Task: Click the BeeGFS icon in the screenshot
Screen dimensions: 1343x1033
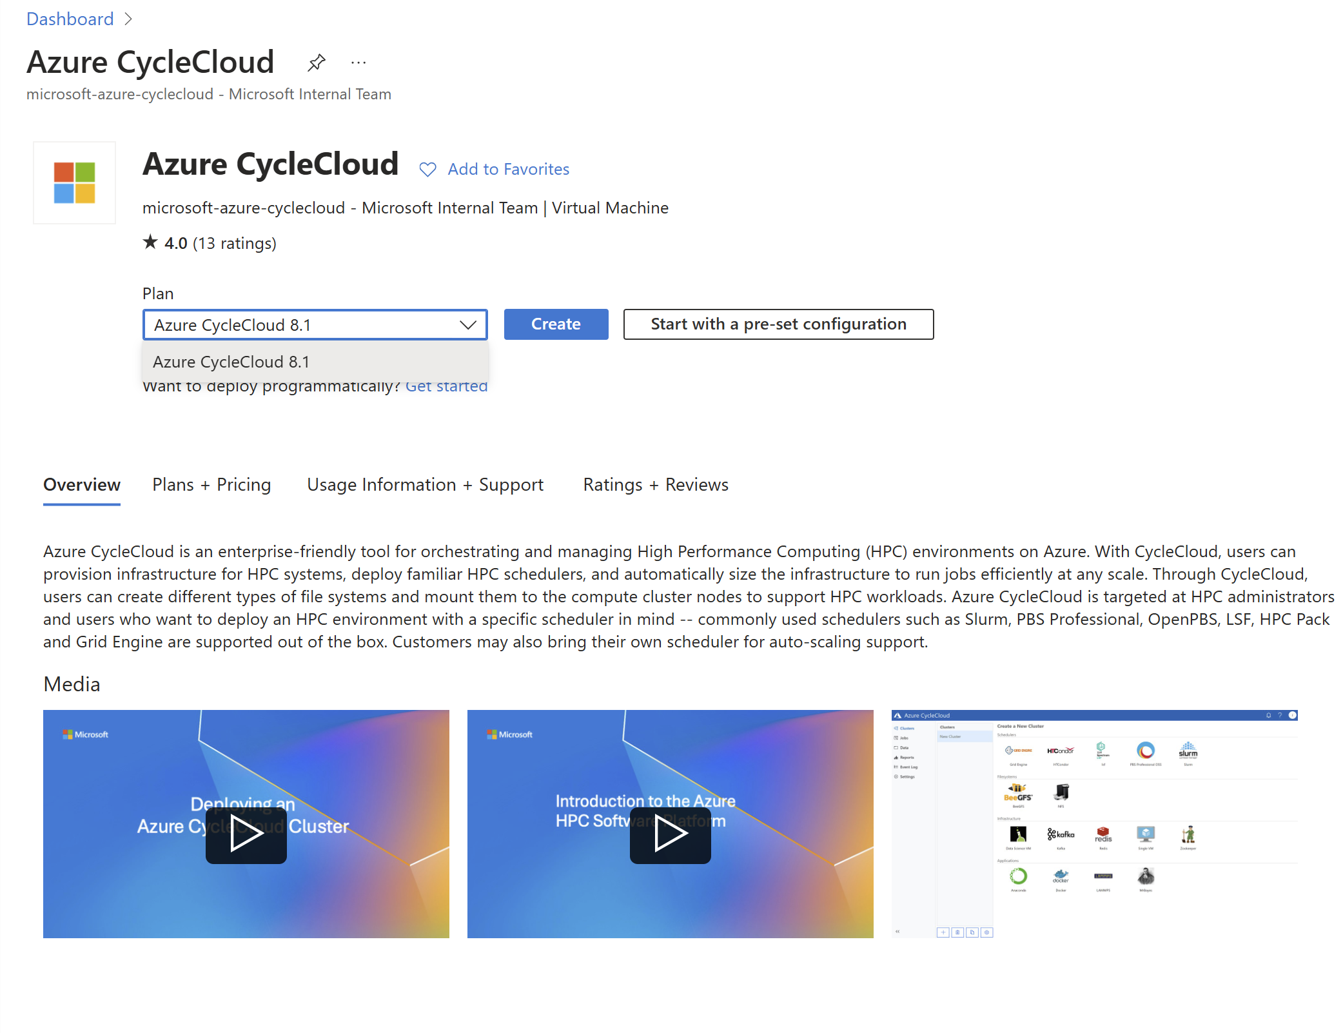Action: click(1018, 792)
